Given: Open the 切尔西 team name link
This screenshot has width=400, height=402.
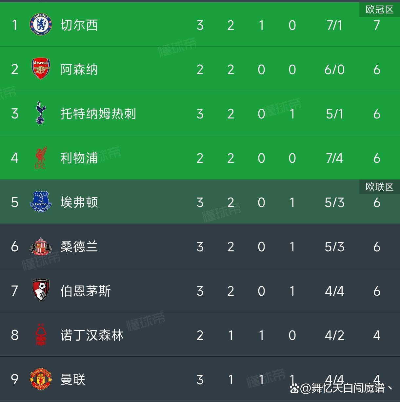Looking at the screenshot, I should (x=79, y=25).
